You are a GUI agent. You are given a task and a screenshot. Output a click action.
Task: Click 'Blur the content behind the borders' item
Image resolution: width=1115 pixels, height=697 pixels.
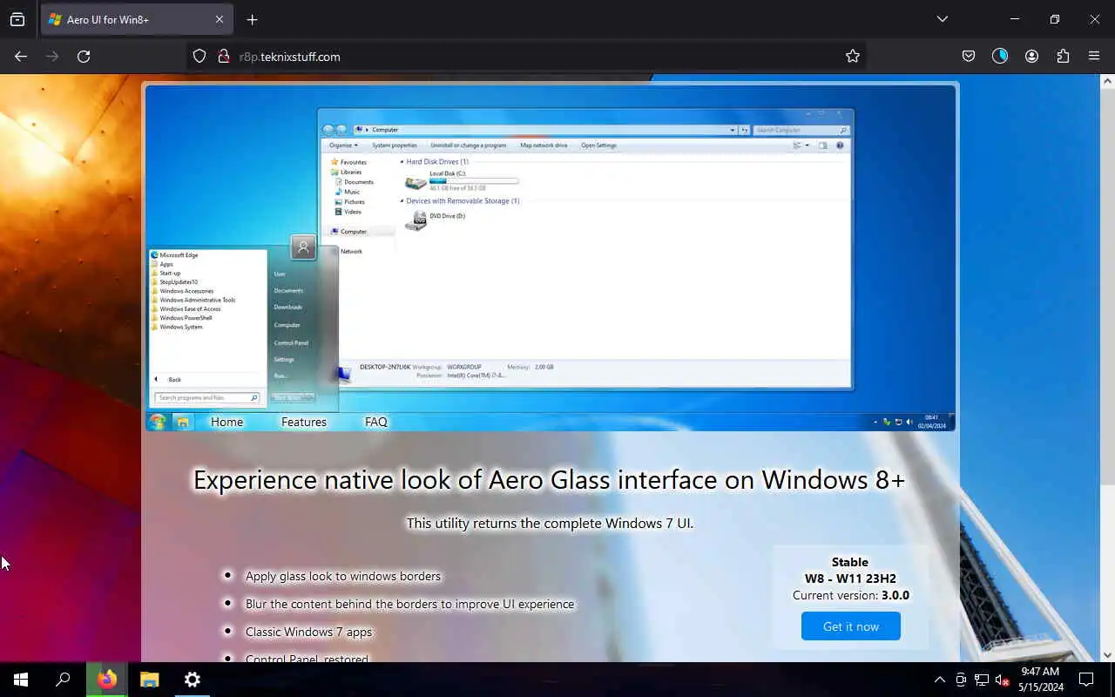pos(409,604)
